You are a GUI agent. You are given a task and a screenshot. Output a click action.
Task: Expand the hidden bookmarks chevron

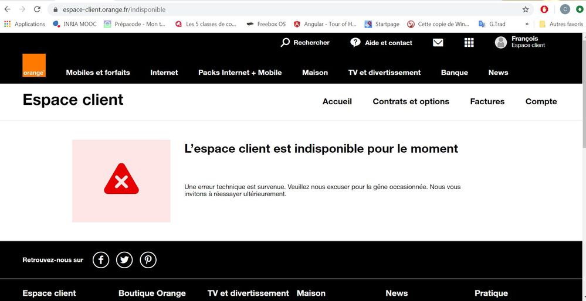pos(526,24)
